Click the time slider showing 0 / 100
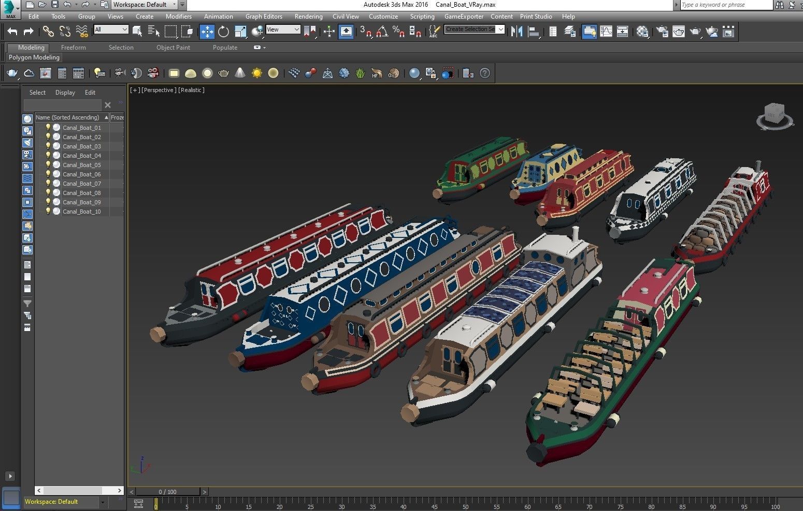This screenshot has width=803, height=511. (x=167, y=492)
